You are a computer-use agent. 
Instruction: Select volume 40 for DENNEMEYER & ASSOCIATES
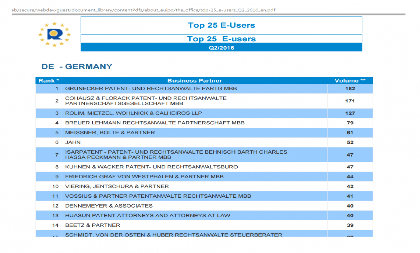tap(350, 205)
